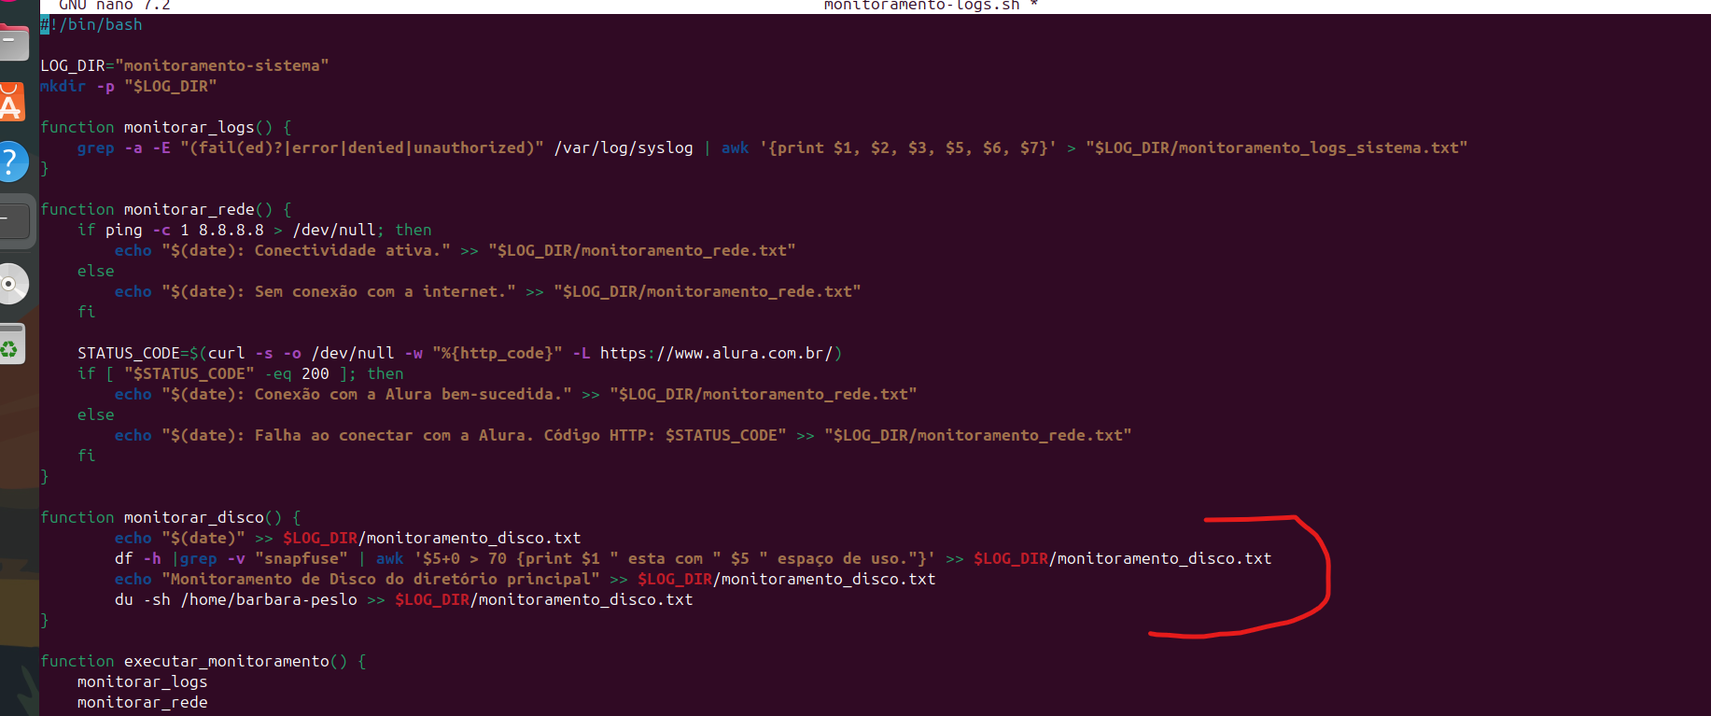Screen dimensions: 1711x716
Task: Click the "function monitorar_rede() {" declaration
Action: click(166, 209)
